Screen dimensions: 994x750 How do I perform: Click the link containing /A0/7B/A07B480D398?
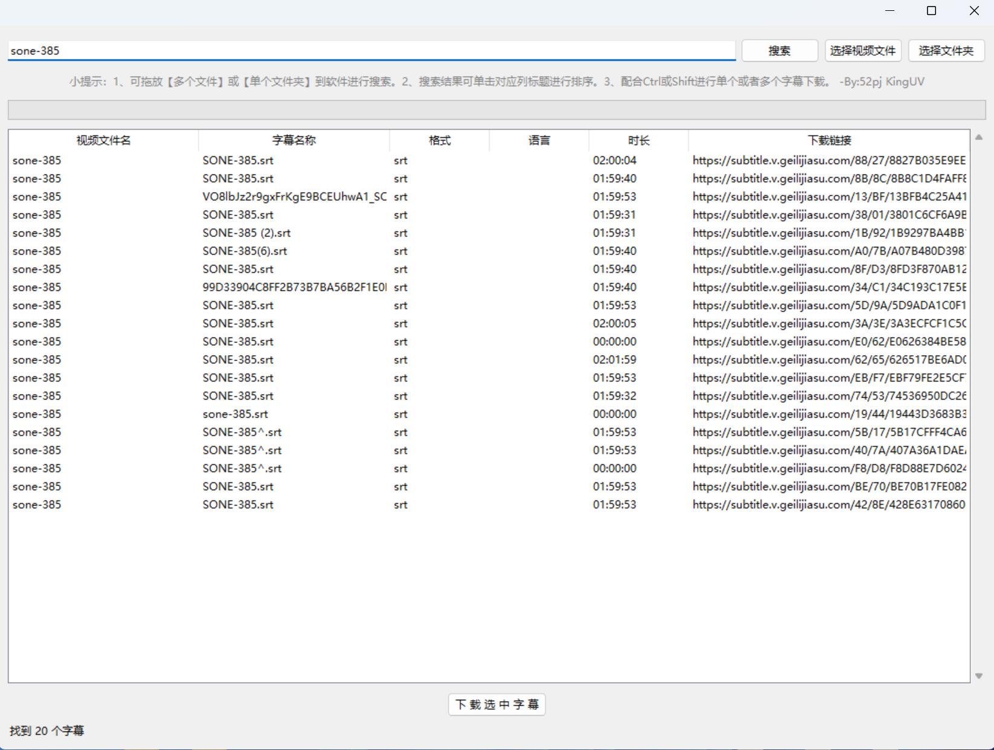(829, 251)
